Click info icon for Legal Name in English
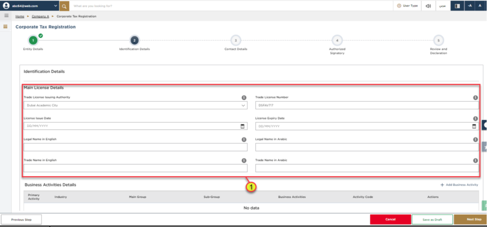The height and width of the screenshot is (227, 487). [x=244, y=140]
